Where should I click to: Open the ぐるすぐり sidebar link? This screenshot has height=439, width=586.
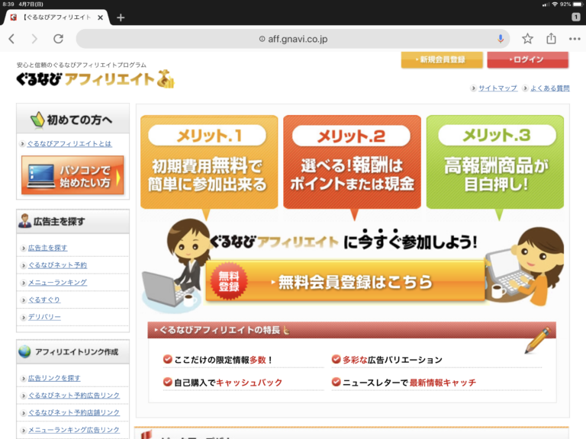[44, 300]
